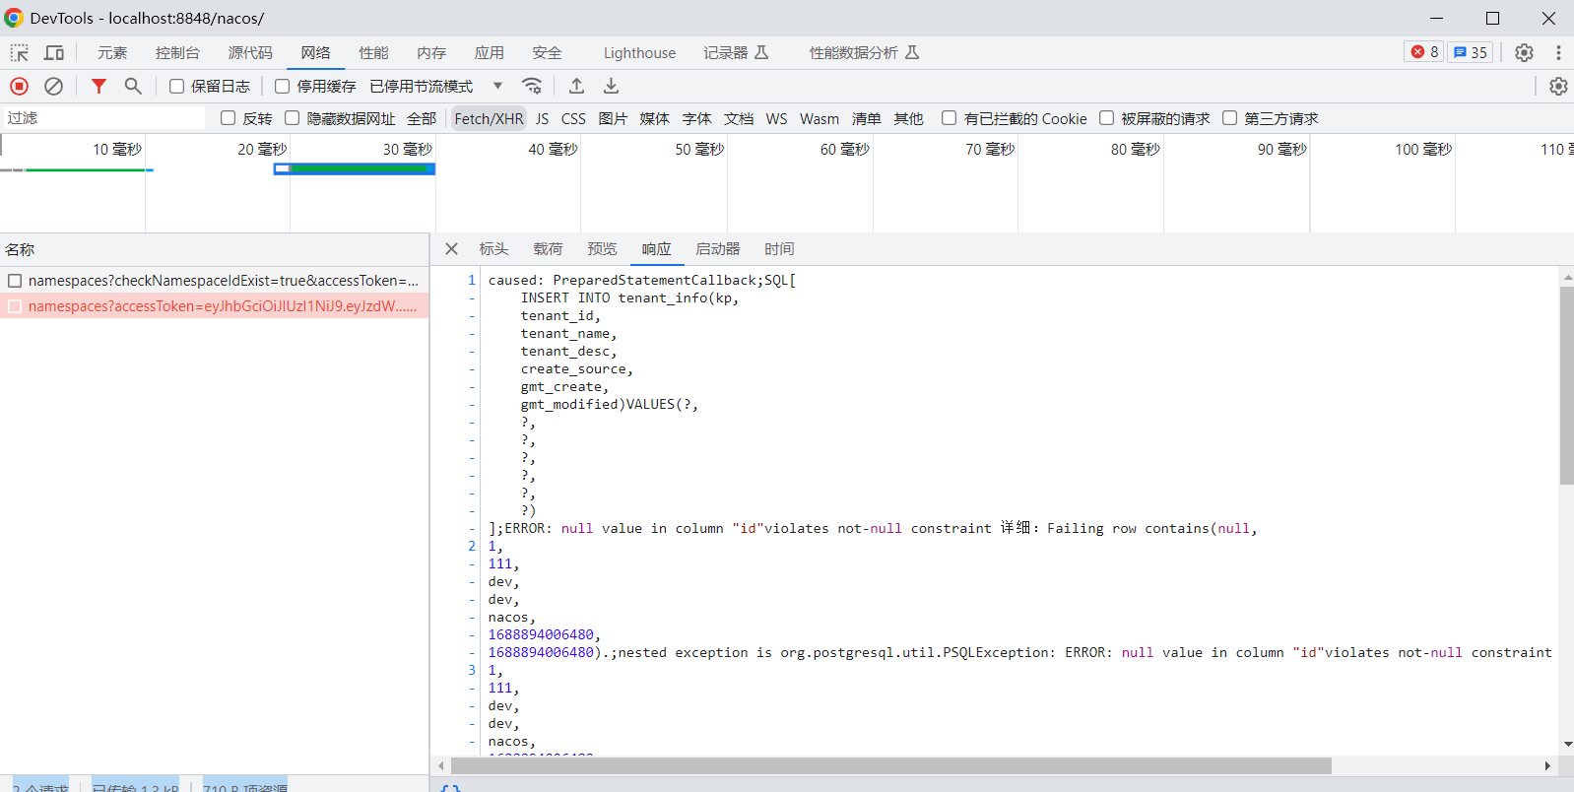Show the 35 messages badge
The height and width of the screenshot is (792, 1574).
coord(1471,52)
